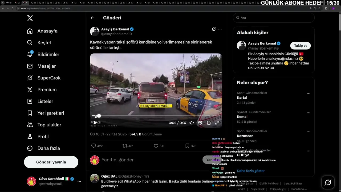Open Oğuz BAL reply avatar
The image size is (341, 192).
click(95, 178)
